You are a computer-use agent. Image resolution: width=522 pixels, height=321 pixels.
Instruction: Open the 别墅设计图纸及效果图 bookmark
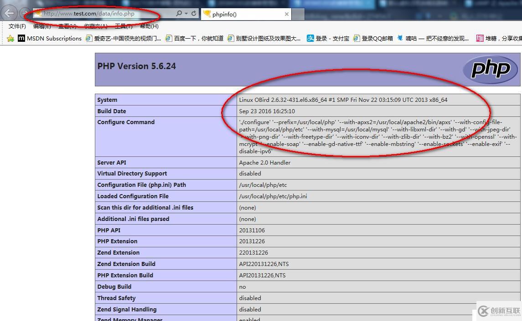[264, 39]
